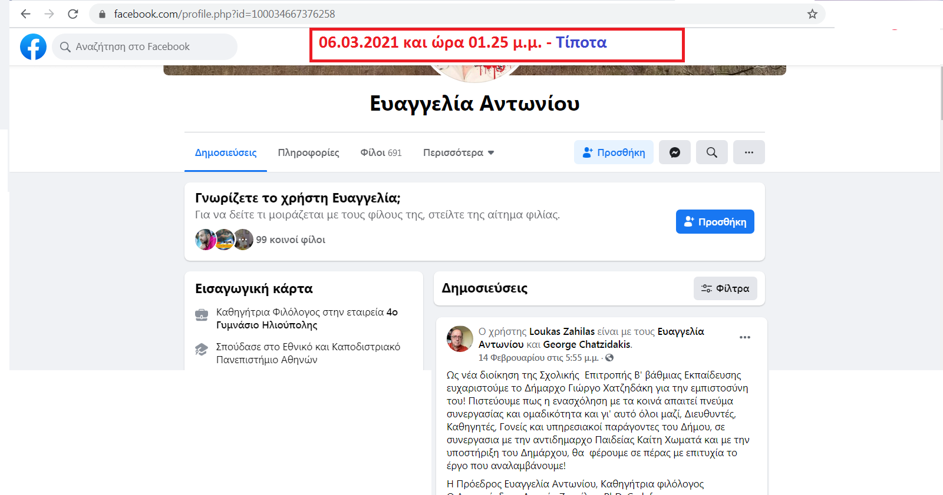The width and height of the screenshot is (943, 495).
Task: Reload the page with the refresh icon
Action: 72,14
